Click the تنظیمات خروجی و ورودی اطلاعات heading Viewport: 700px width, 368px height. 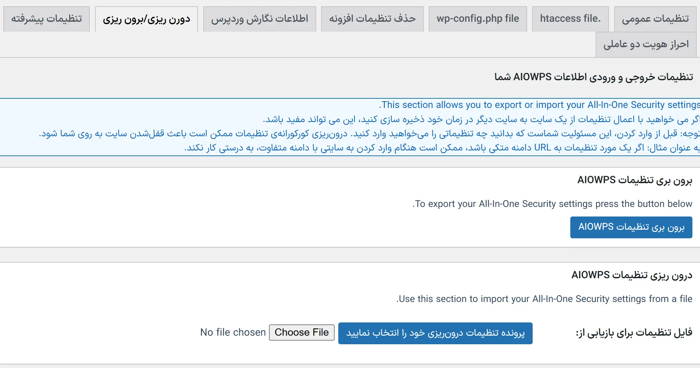coord(593,77)
